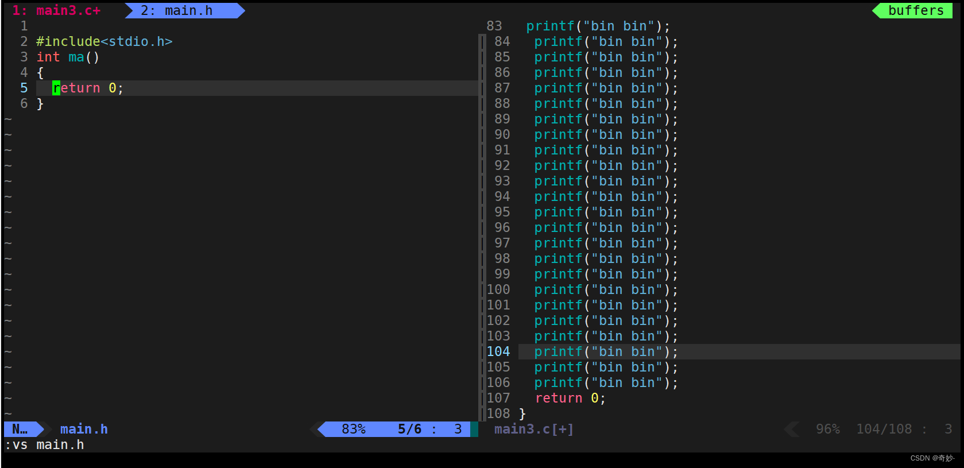964x468 pixels.
Task: Click the include stdio.h line
Action: click(104, 41)
